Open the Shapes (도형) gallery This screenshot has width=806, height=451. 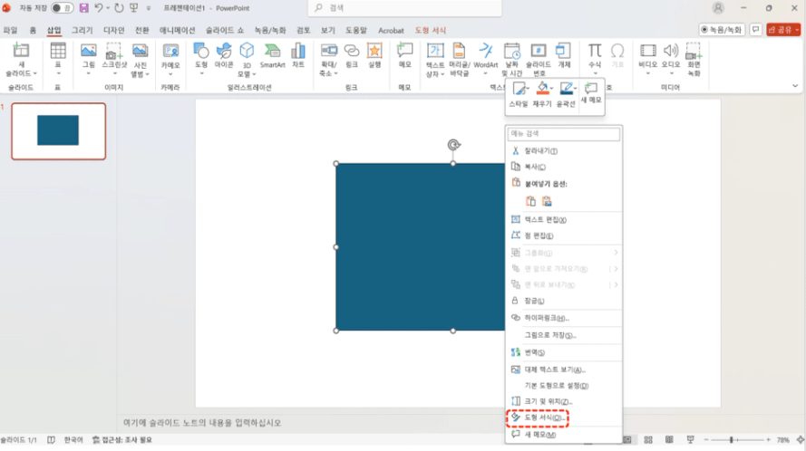(x=201, y=59)
